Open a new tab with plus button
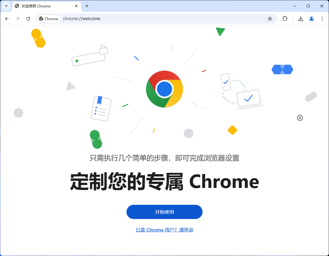The height and width of the screenshot is (256, 329). (87, 6)
